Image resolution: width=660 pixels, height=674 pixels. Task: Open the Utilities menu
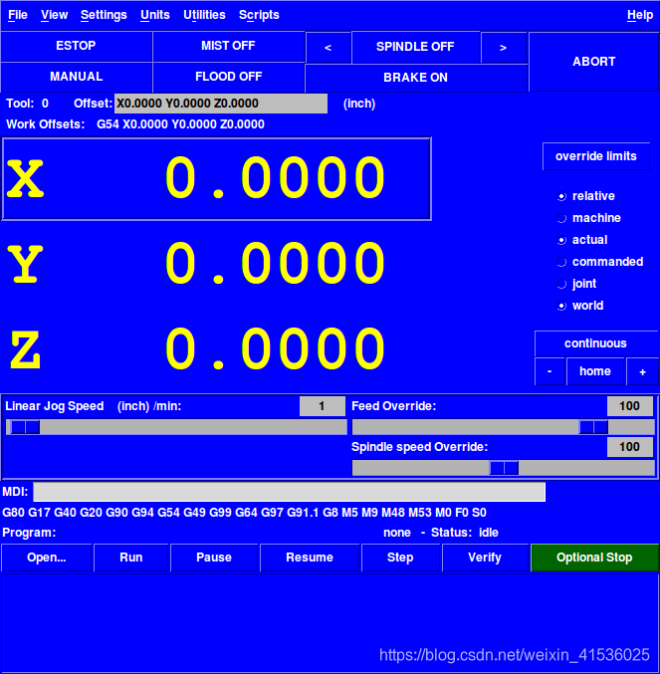pos(204,15)
